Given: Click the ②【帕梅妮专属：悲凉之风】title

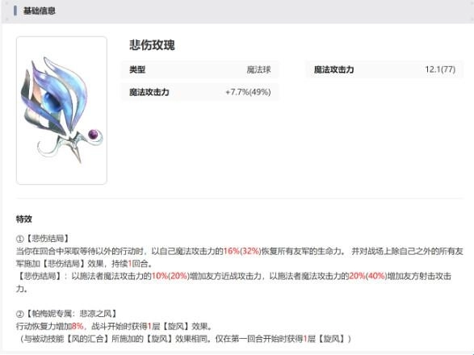Looking at the screenshot, I should point(67,314).
